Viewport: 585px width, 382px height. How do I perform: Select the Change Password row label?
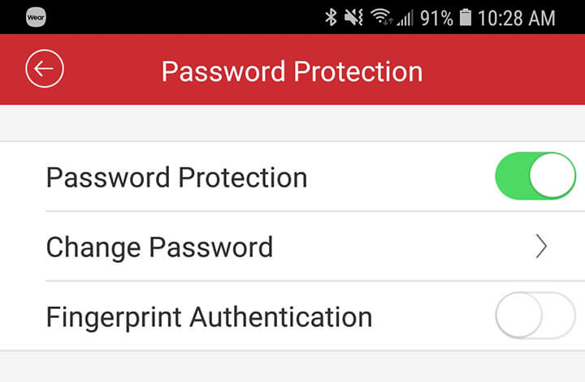159,247
